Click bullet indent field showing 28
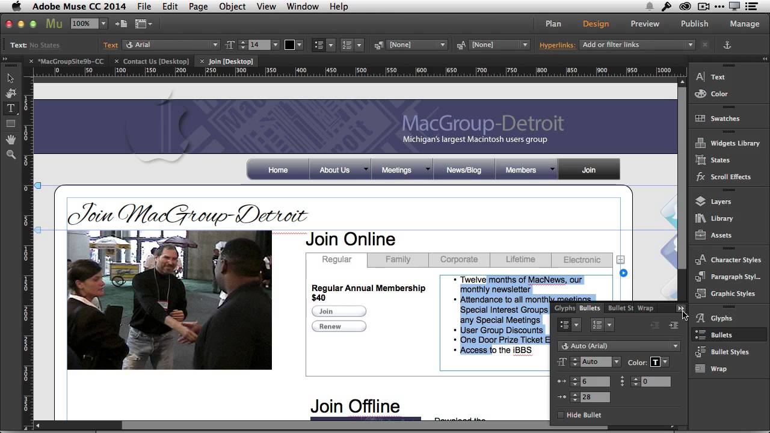This screenshot has width=770, height=433. [594, 397]
